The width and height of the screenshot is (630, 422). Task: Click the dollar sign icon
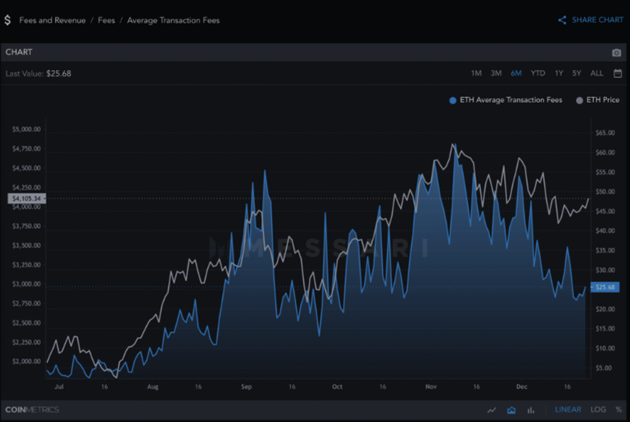pos(8,20)
